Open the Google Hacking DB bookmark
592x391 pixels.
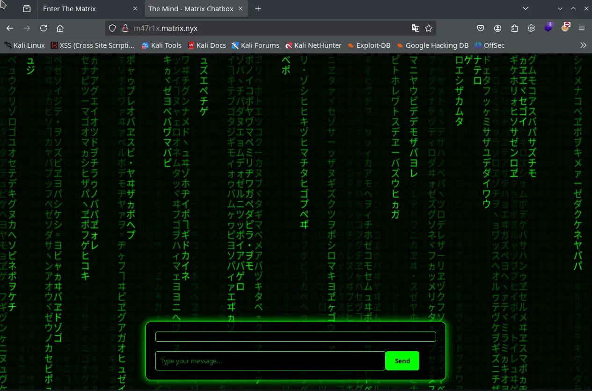tap(432, 45)
